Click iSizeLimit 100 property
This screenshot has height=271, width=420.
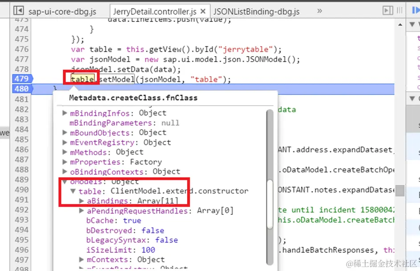pos(121,250)
